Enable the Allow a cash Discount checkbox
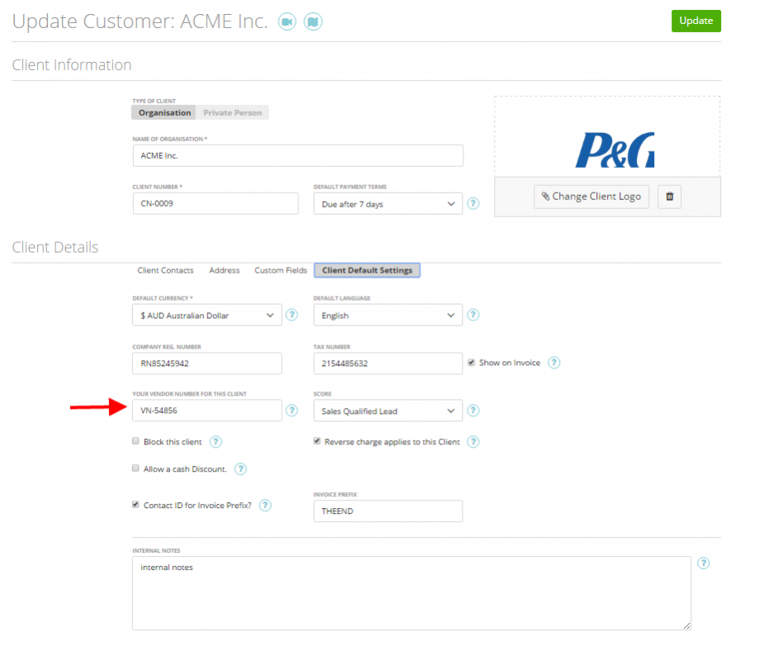This screenshot has width=760, height=646. [135, 468]
